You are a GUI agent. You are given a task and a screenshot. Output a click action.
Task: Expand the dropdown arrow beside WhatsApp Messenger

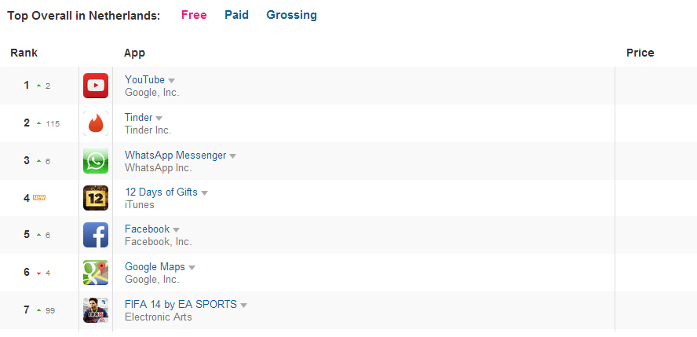click(232, 156)
